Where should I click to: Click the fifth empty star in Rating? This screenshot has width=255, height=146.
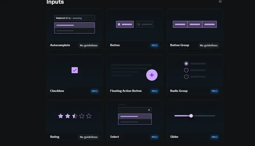click(x=89, y=116)
